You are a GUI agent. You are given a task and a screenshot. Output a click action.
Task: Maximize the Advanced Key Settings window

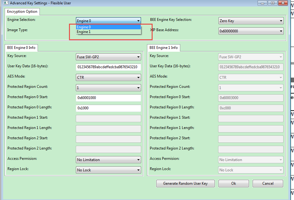(x=273, y=3)
